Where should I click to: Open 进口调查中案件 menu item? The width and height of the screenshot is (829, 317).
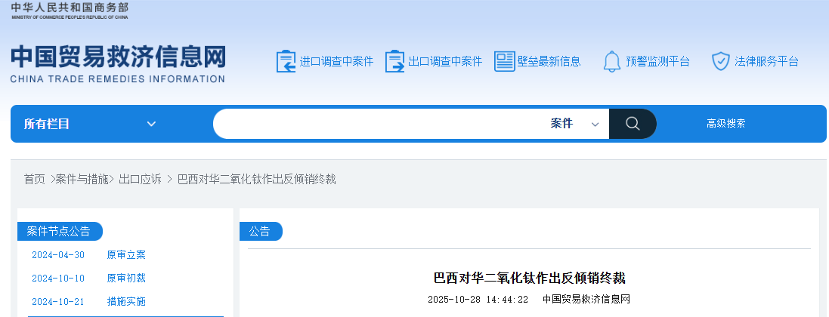click(336, 61)
